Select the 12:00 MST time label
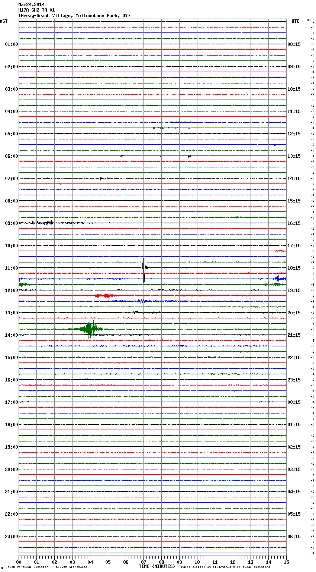The image size is (316, 572). [12, 290]
